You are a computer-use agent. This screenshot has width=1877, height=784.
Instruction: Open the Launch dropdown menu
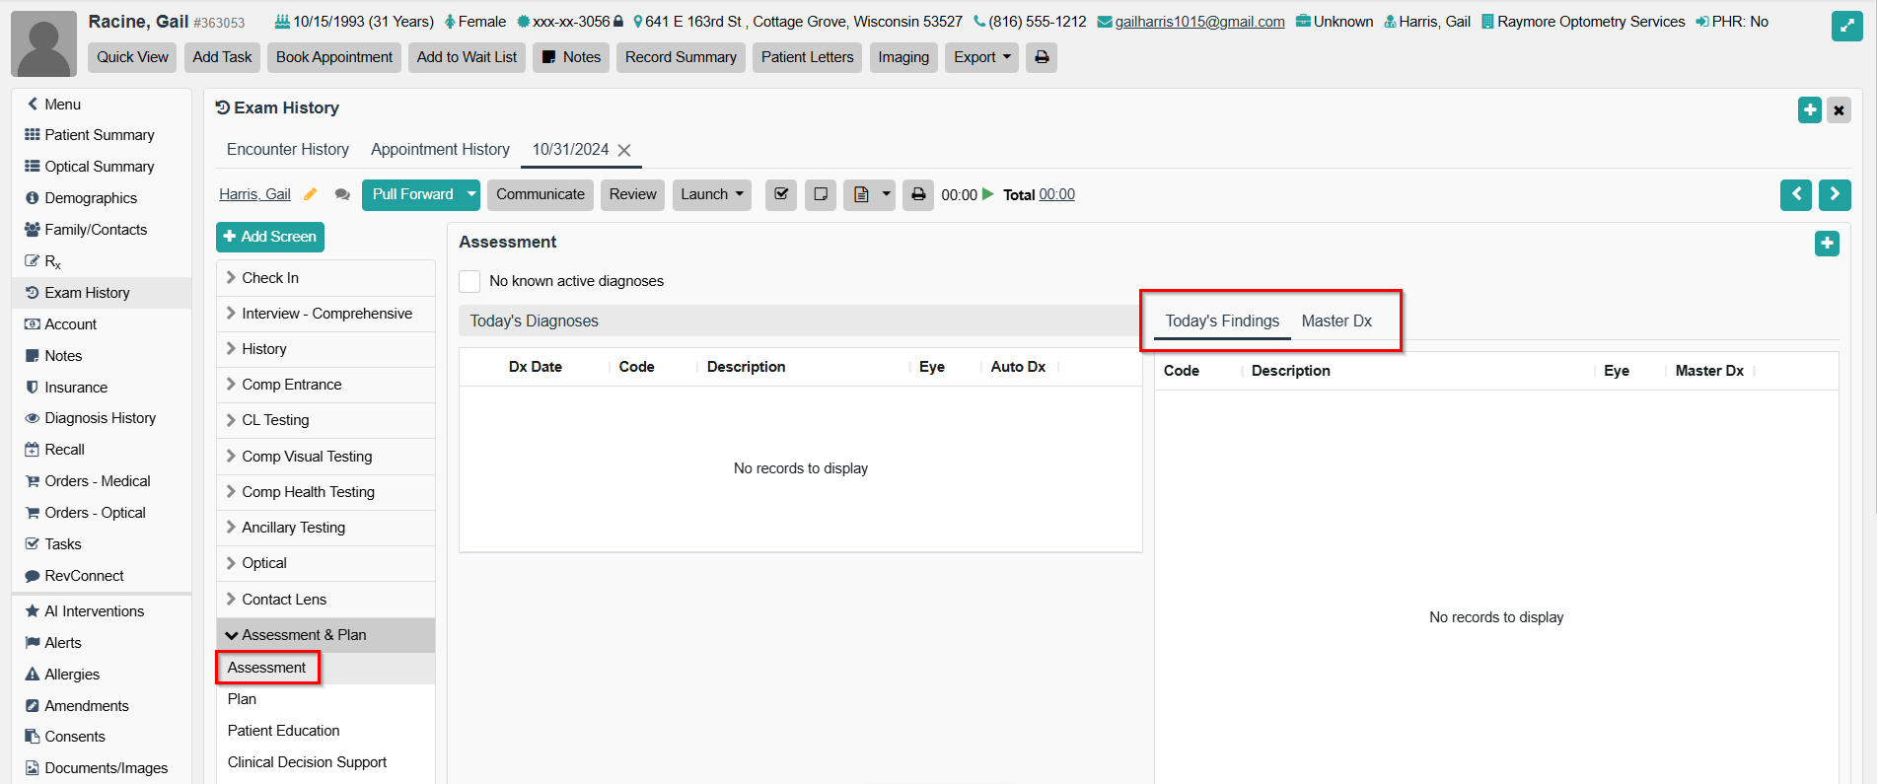[x=711, y=194]
